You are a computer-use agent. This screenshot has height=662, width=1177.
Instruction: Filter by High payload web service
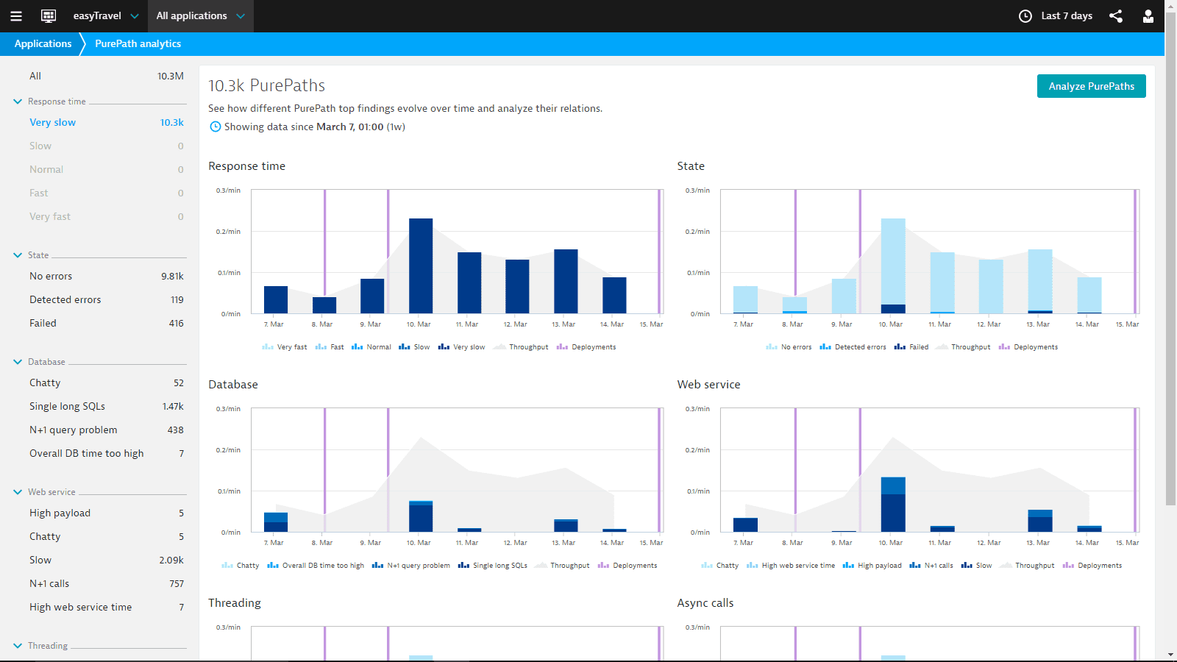tap(106, 513)
